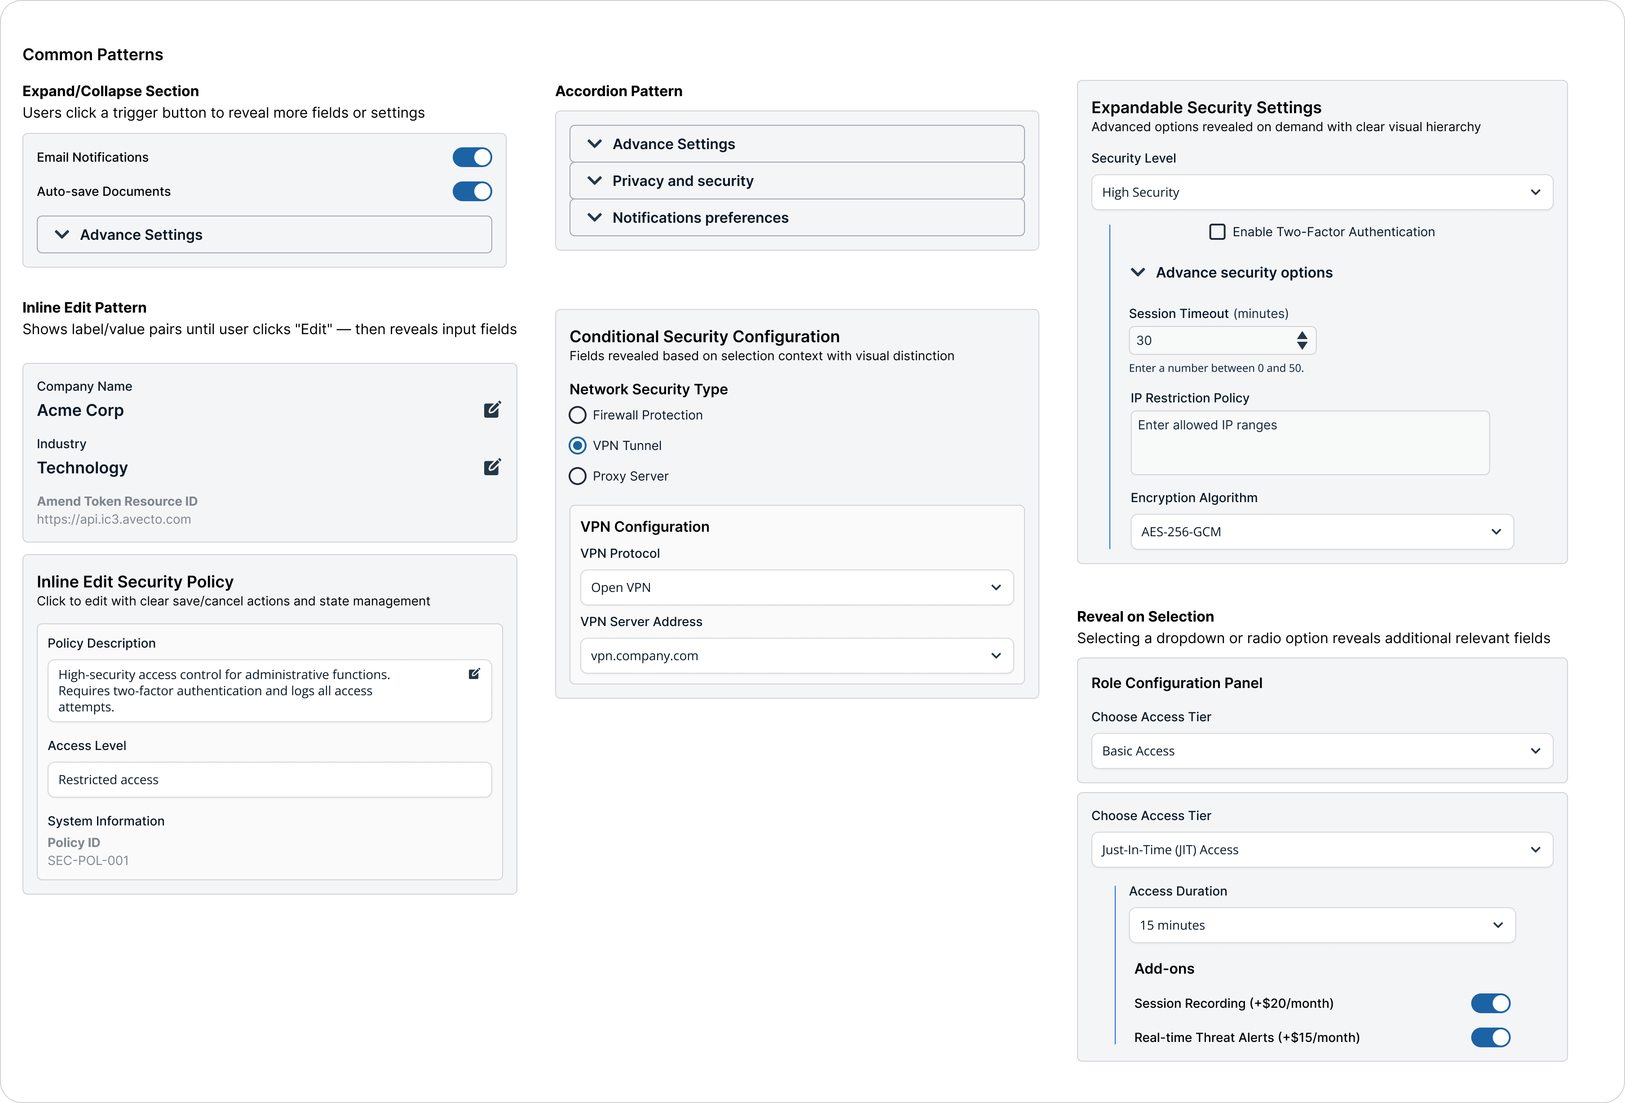1625x1103 pixels.
Task: Open the Security Level dropdown
Action: (x=1321, y=192)
